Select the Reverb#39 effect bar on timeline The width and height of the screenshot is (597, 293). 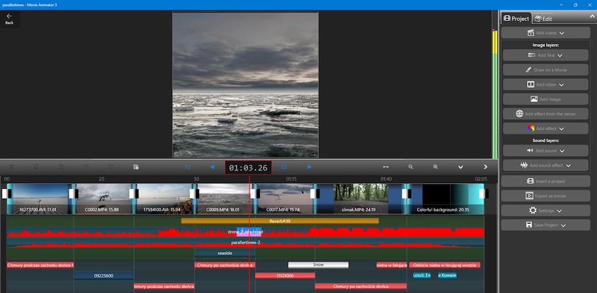[280, 221]
